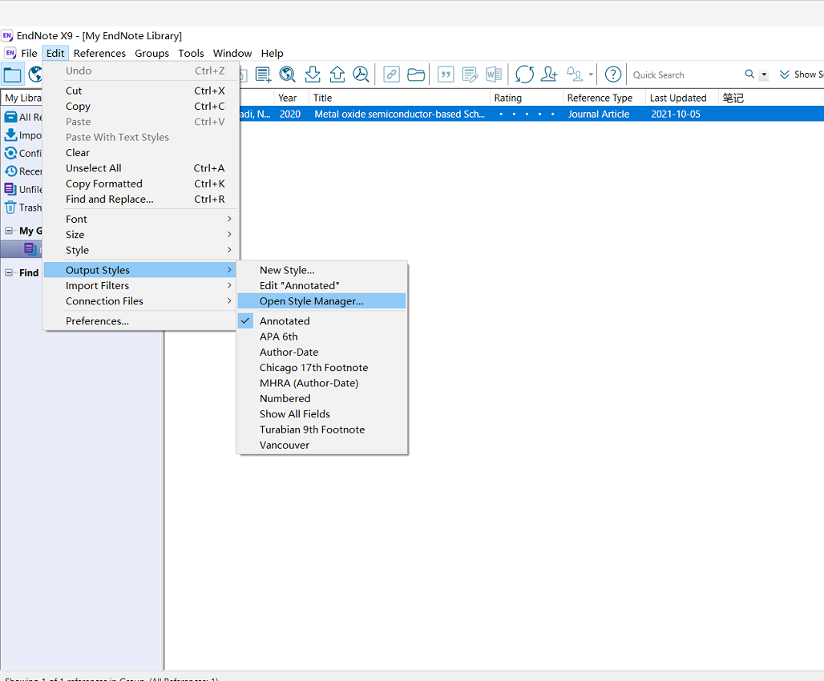Go to Microsoft Word with the W icon

[x=494, y=74]
